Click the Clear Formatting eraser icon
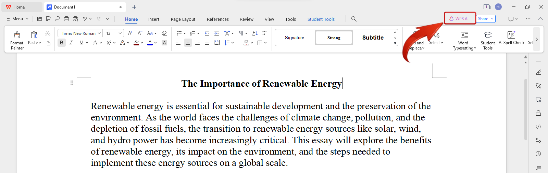548x173 pixels. click(164, 33)
